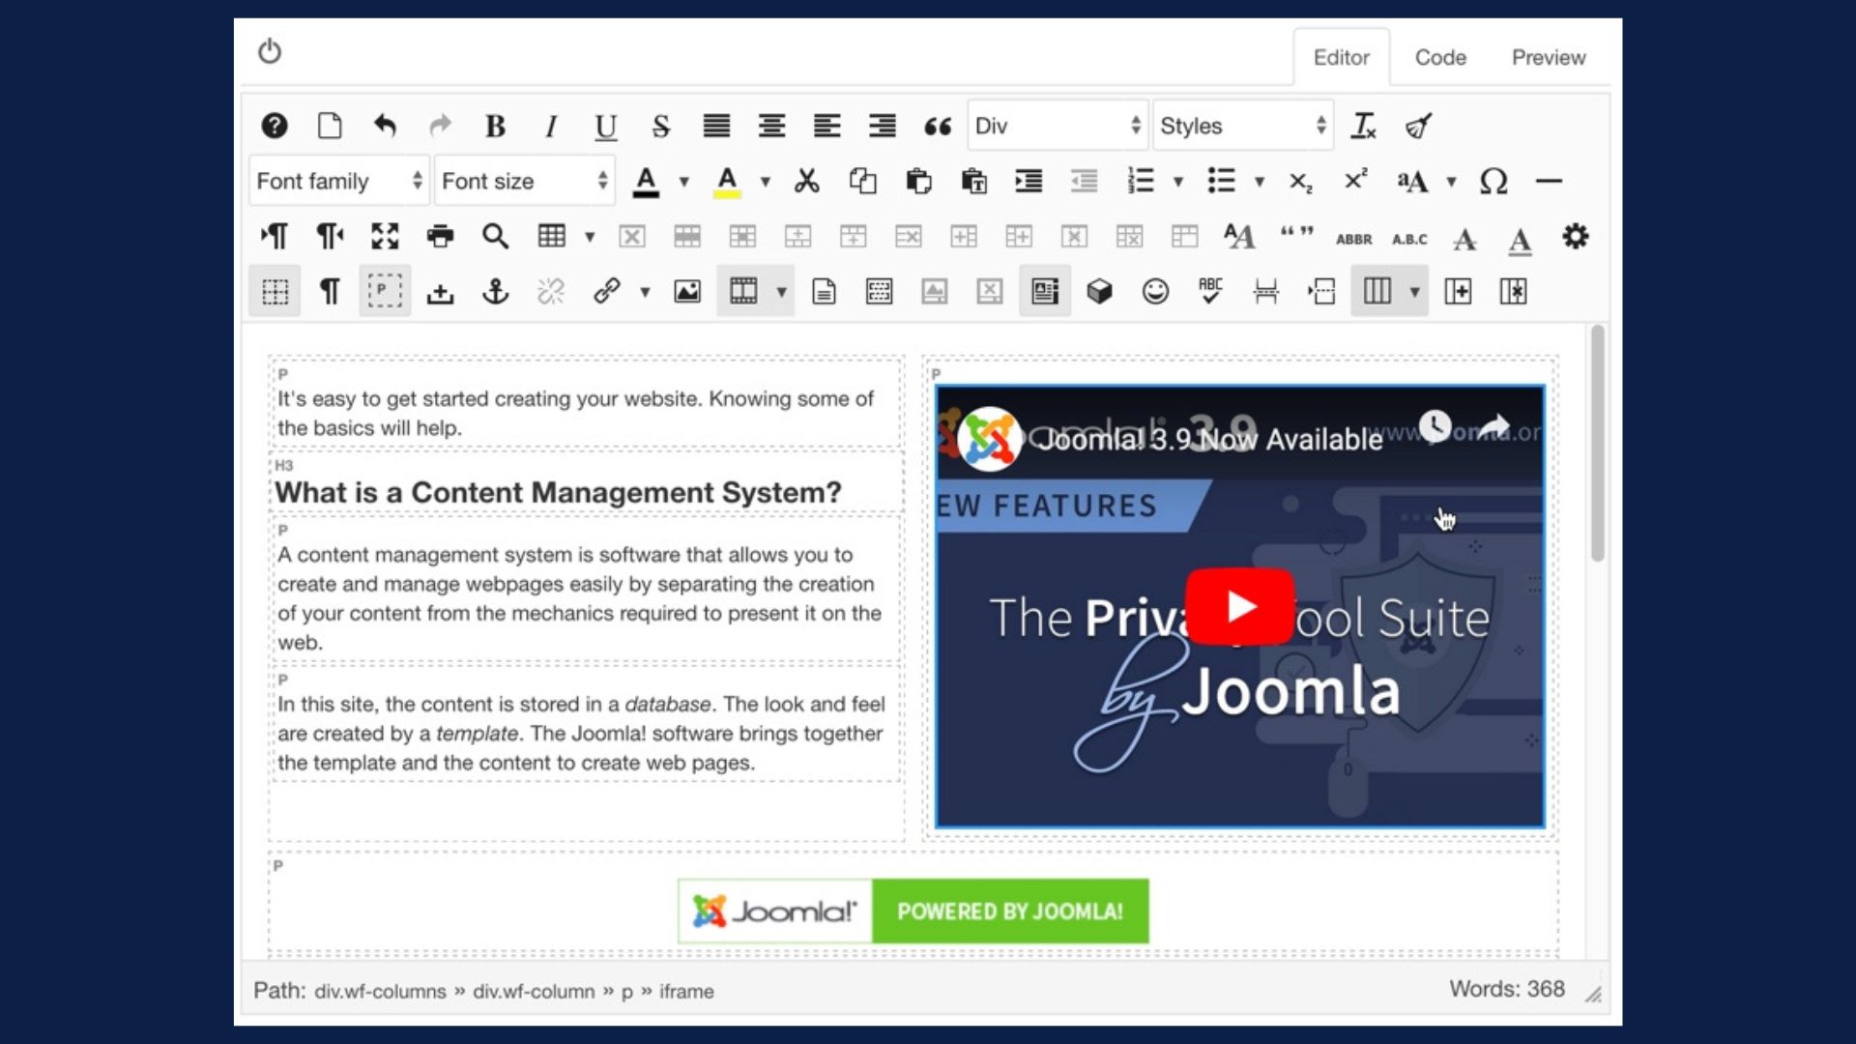Insert a blockquote
The width and height of the screenshot is (1856, 1044).
(x=938, y=126)
